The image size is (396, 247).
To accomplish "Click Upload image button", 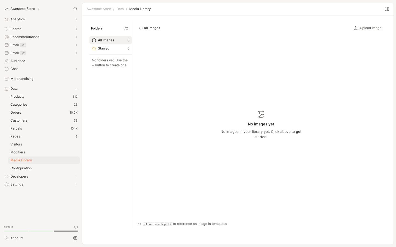I will click(x=367, y=28).
